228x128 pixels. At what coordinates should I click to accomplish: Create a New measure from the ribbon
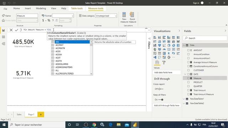124,17
